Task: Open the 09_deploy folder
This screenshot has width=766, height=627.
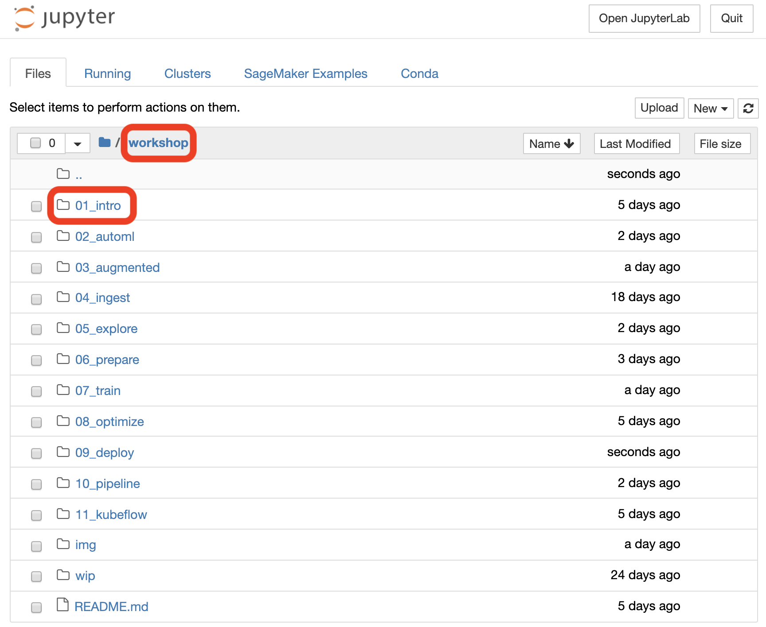Action: pyautogui.click(x=105, y=453)
